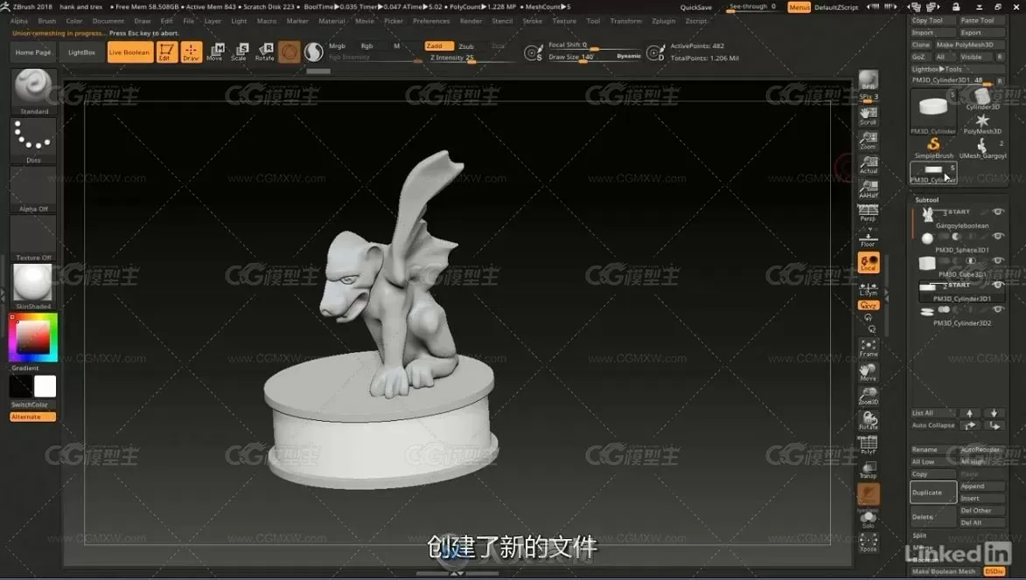
Task: Toggle the Transp transparency icon
Action: [x=869, y=470]
